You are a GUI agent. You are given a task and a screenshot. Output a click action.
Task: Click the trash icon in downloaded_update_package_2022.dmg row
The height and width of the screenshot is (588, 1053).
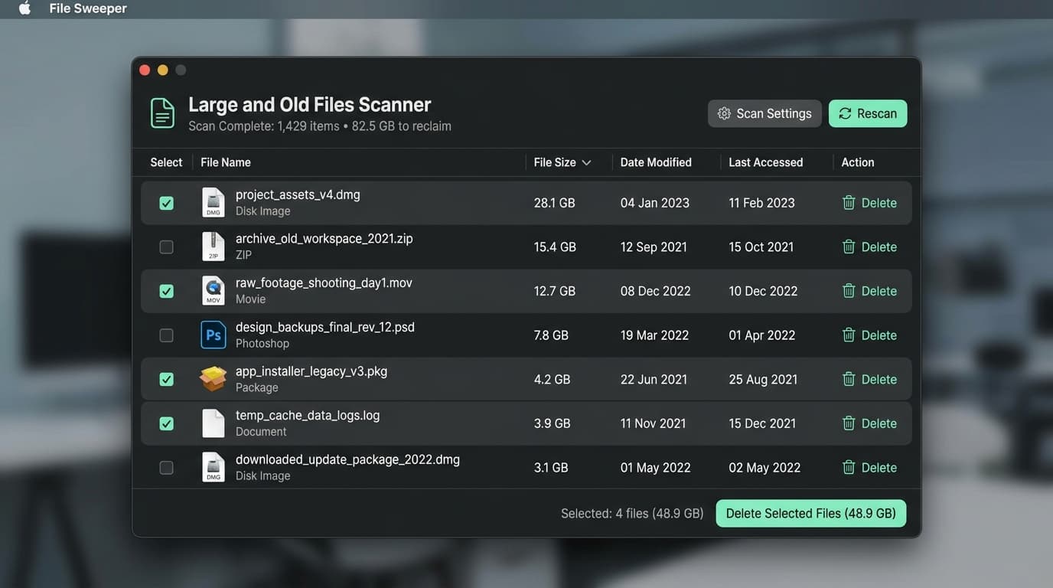849,467
